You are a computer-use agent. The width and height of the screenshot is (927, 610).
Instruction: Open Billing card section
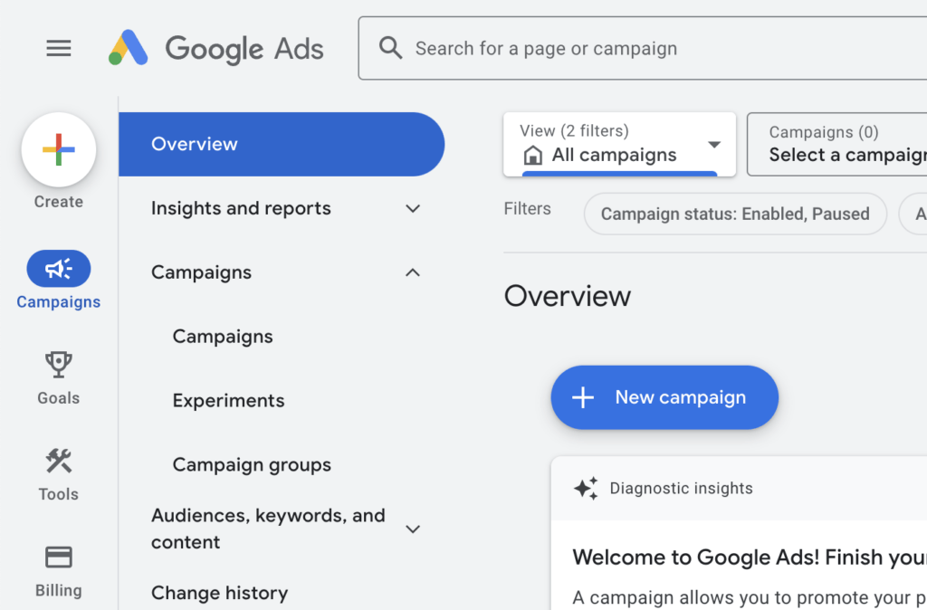click(x=59, y=572)
